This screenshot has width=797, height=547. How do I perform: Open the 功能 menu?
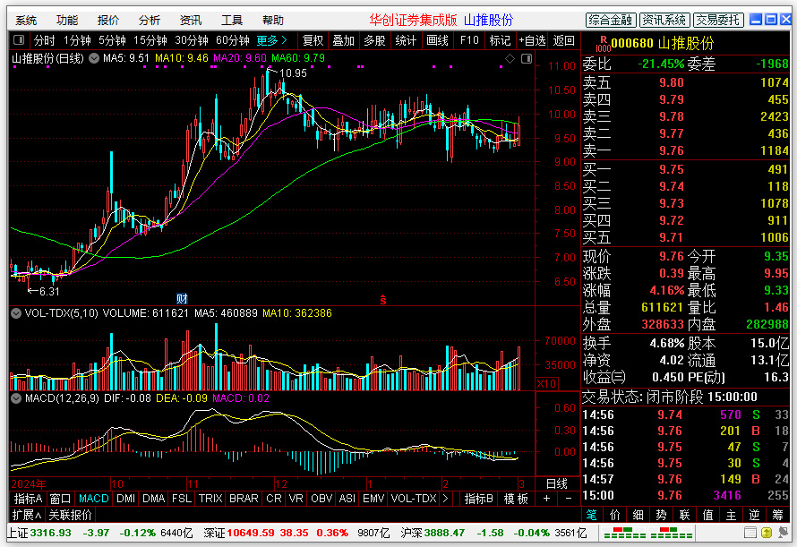click(x=67, y=21)
